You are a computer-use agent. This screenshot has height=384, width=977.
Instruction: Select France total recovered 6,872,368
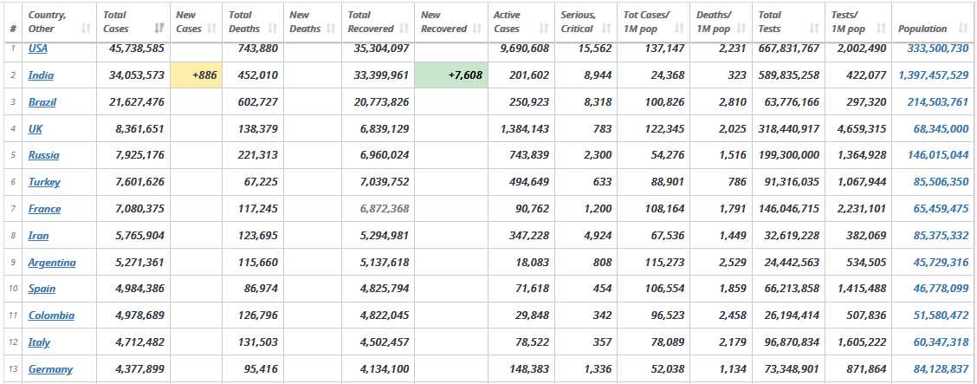point(385,209)
